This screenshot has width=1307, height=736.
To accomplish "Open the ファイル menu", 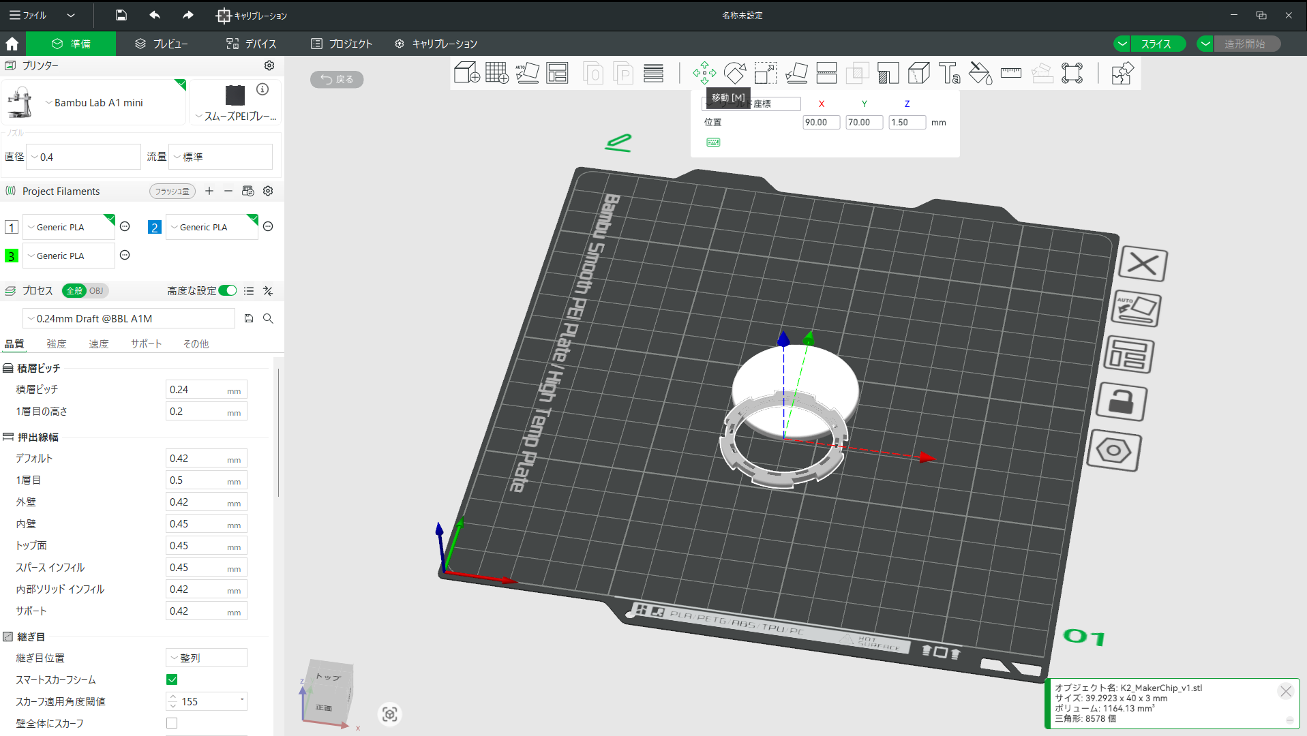I will tap(29, 15).
